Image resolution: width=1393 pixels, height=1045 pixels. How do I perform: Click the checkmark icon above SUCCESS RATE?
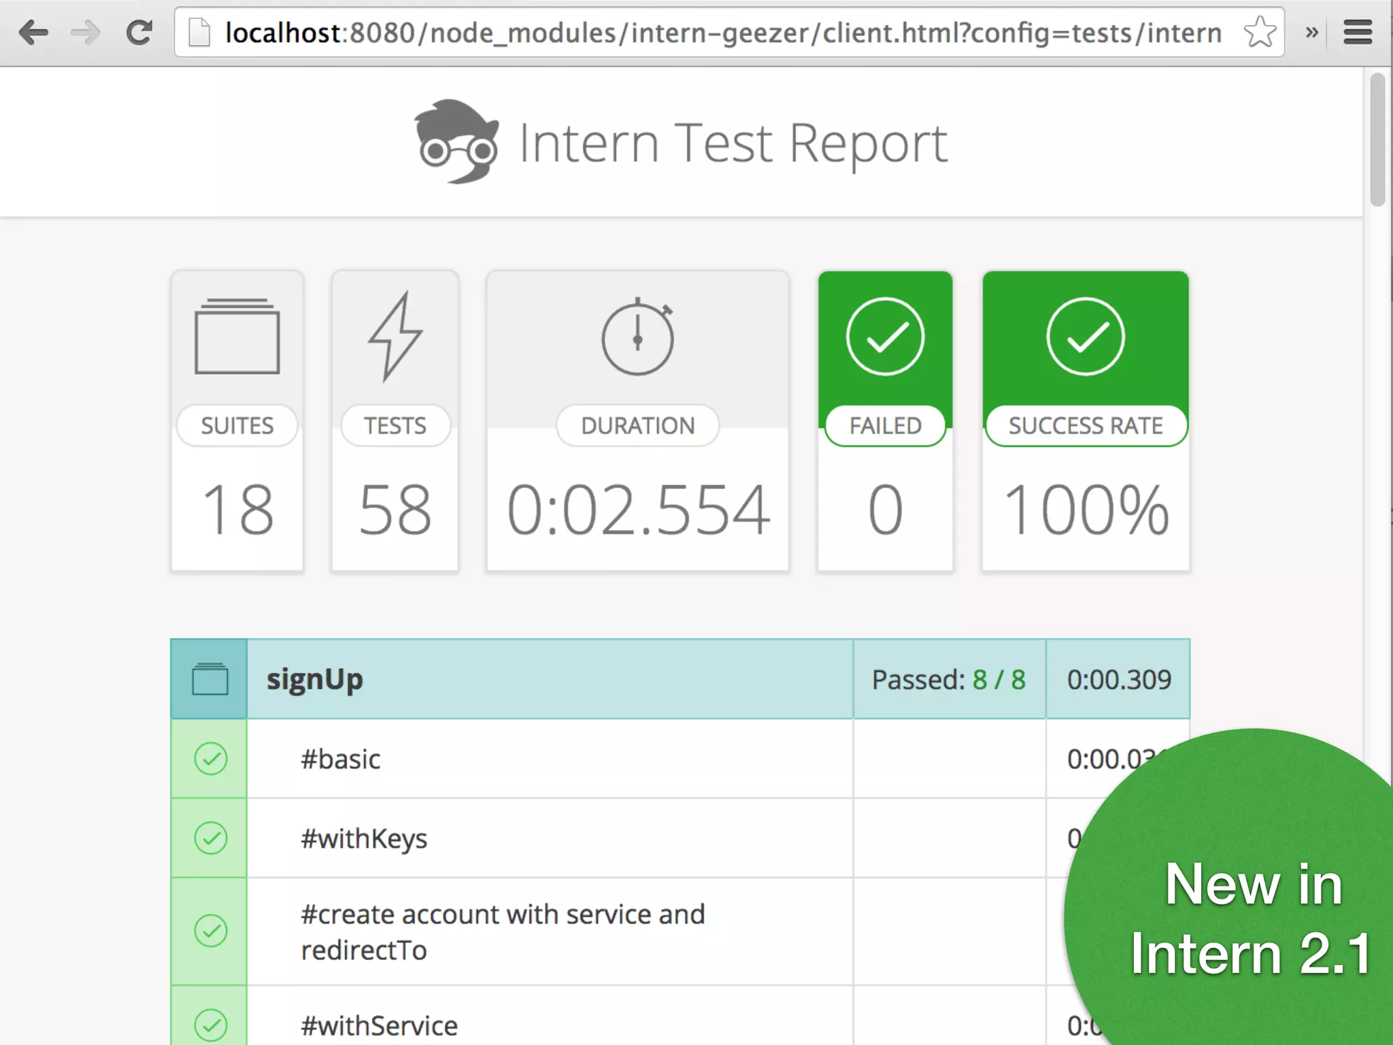pyautogui.click(x=1086, y=336)
